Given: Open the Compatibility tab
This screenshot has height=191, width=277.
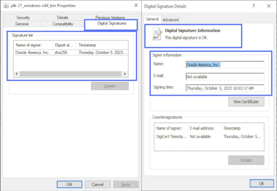Looking at the screenshot, I should [63, 24].
